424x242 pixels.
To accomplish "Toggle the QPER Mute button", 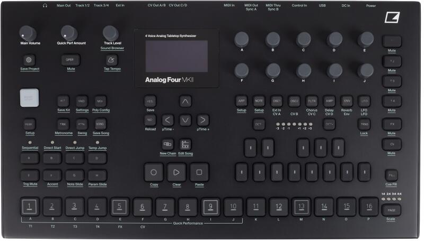I will click(x=70, y=60).
